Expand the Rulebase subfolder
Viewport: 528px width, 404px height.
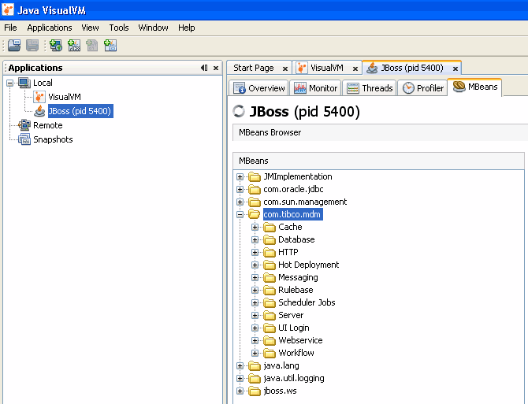[255, 291]
